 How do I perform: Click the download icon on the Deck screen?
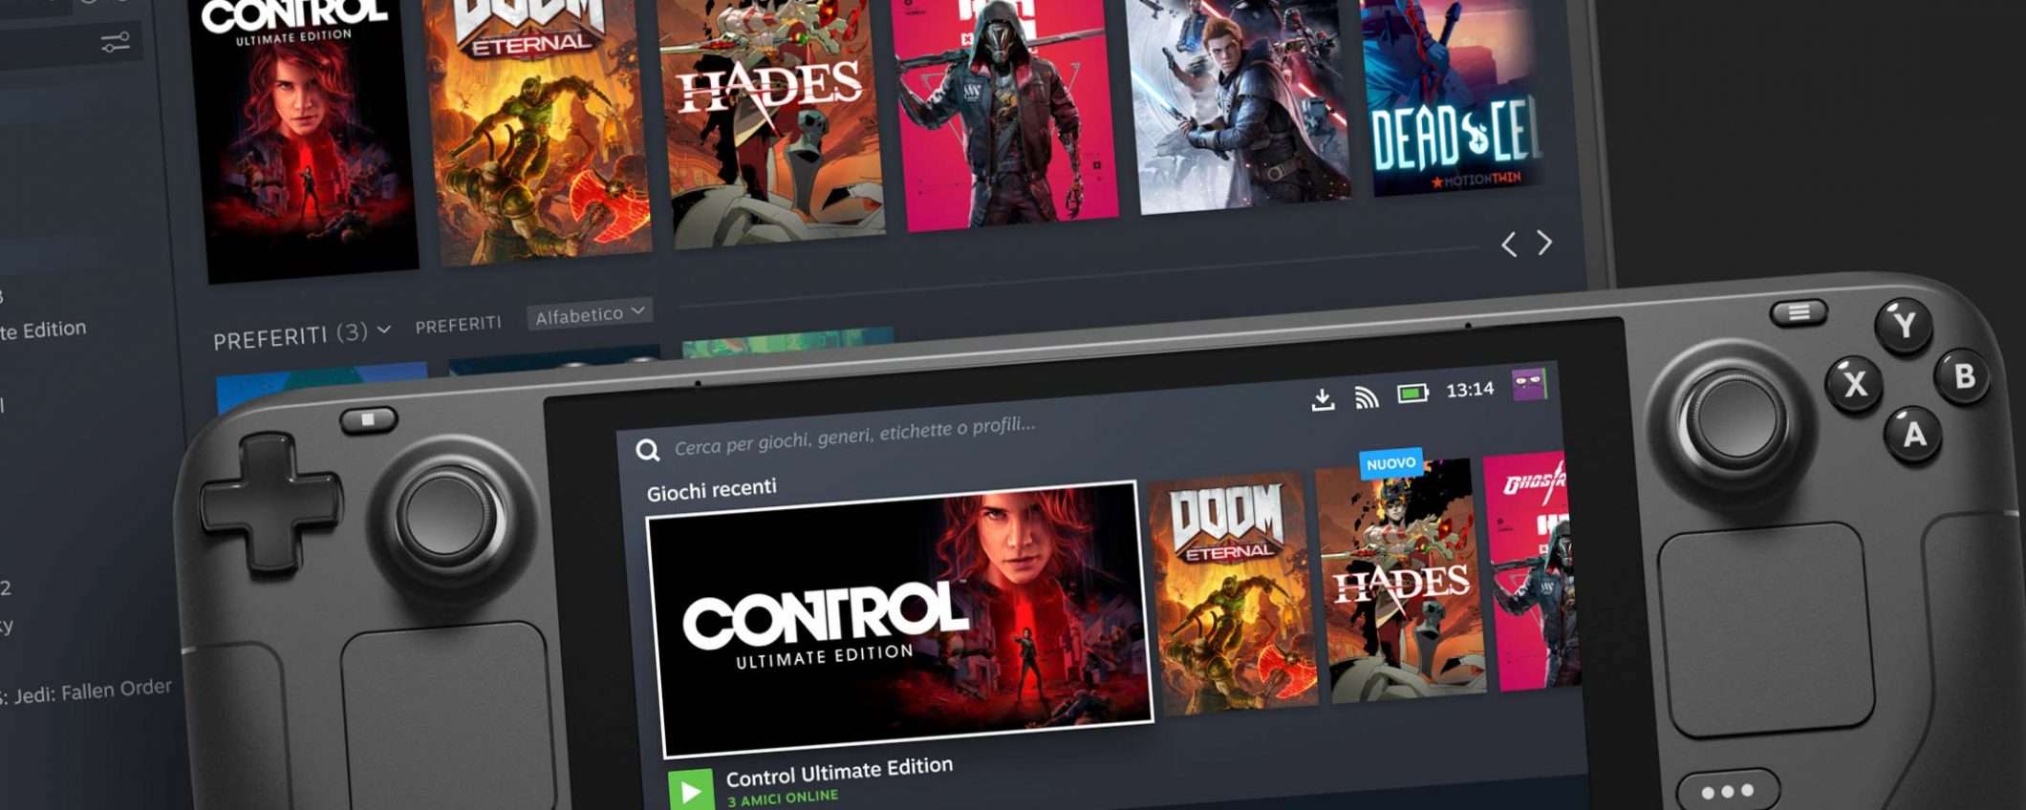click(x=1323, y=399)
